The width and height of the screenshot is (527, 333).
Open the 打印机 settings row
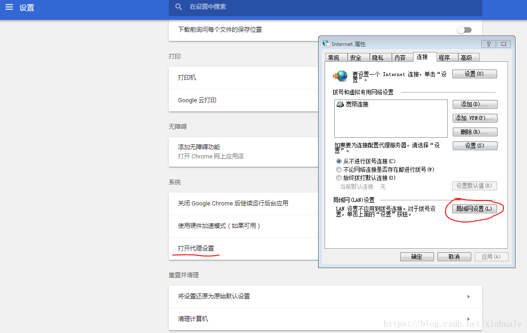point(243,78)
